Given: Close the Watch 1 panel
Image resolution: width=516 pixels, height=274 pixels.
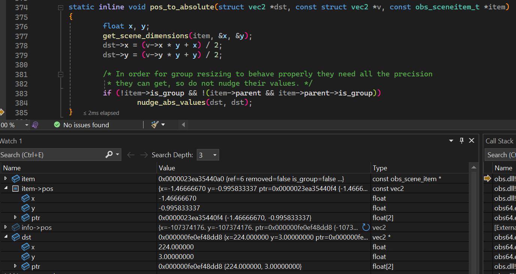Looking at the screenshot, I should (472, 140).
